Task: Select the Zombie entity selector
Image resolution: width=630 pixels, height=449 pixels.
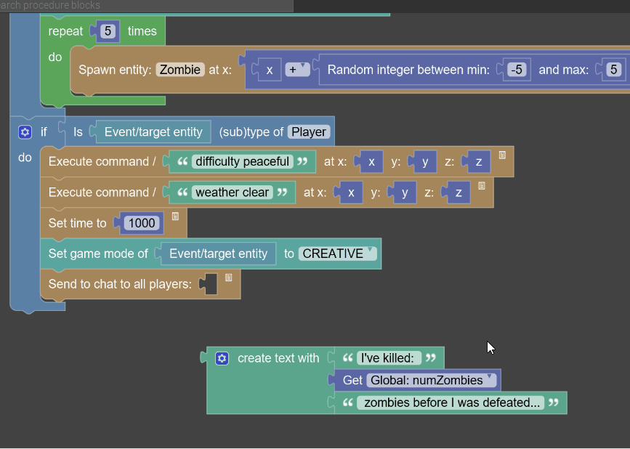Action: [x=180, y=70]
